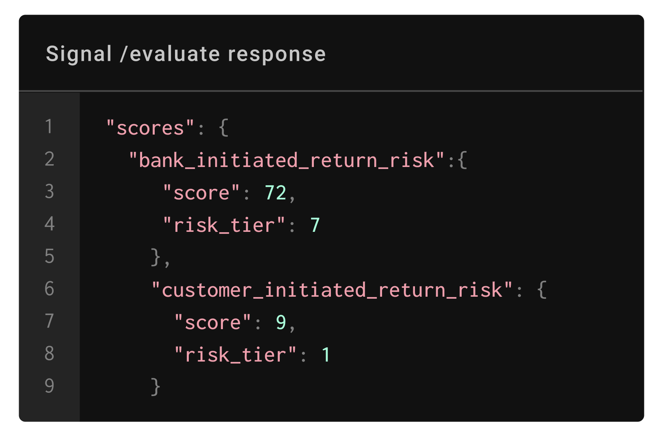Click the bank risk_tier value 7
The width and height of the screenshot is (661, 441).
315,225
